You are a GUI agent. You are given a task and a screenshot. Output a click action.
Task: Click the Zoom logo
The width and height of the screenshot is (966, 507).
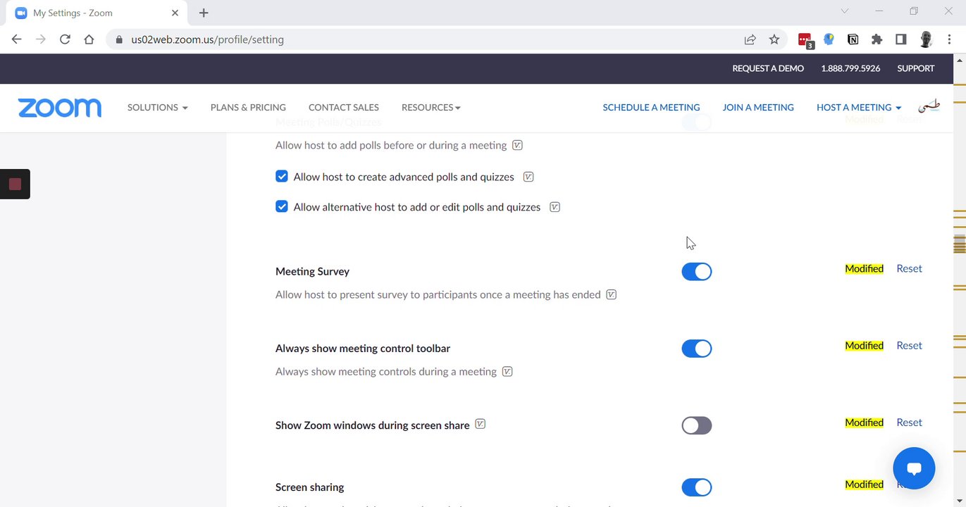tap(60, 108)
